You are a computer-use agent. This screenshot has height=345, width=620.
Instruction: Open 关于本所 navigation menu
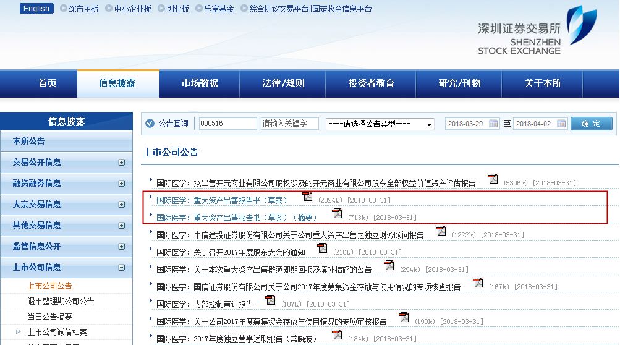pos(543,83)
